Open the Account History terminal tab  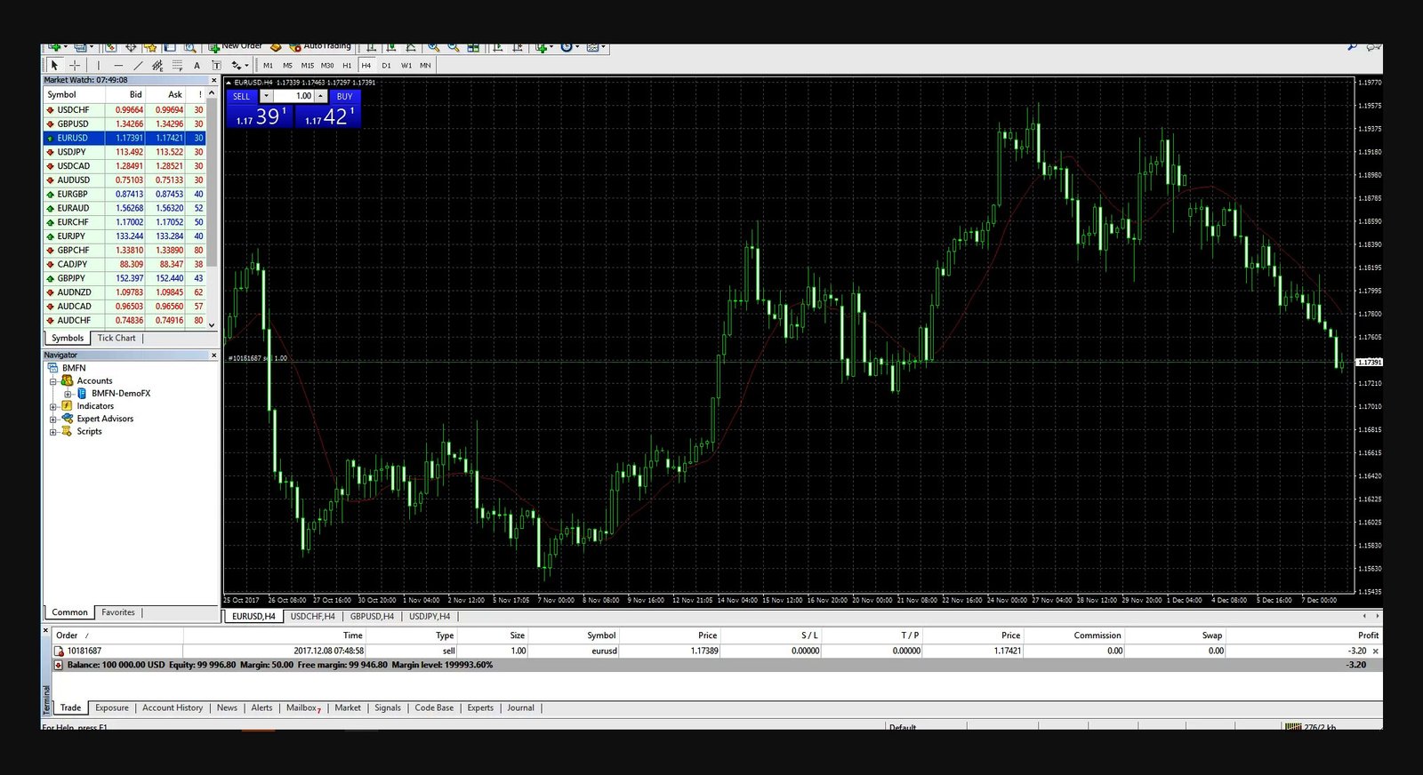[x=173, y=708]
